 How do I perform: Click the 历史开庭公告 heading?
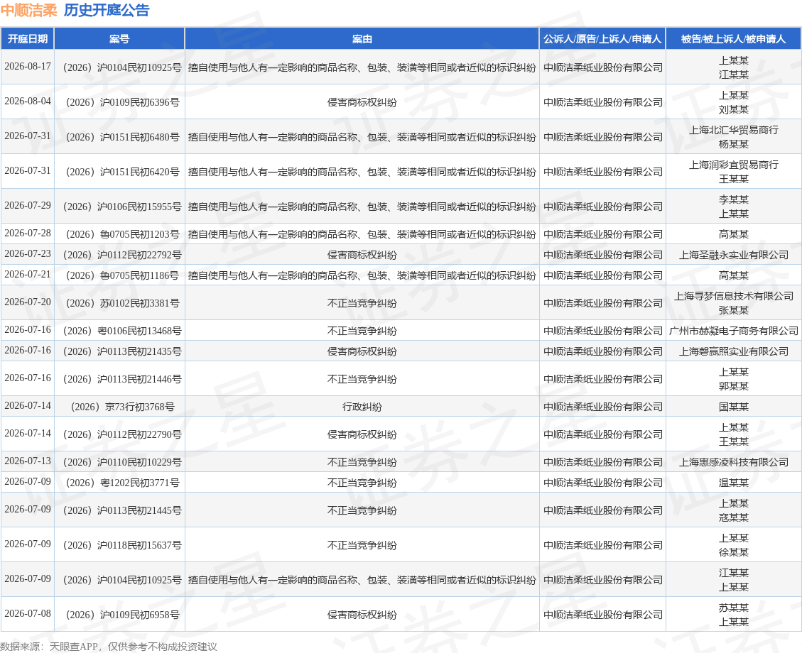click(x=107, y=11)
